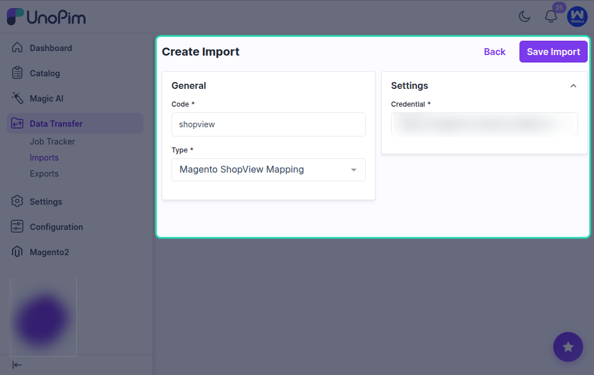Open Magento2 menu label
Screen dimensions: 594x375
click(x=49, y=252)
